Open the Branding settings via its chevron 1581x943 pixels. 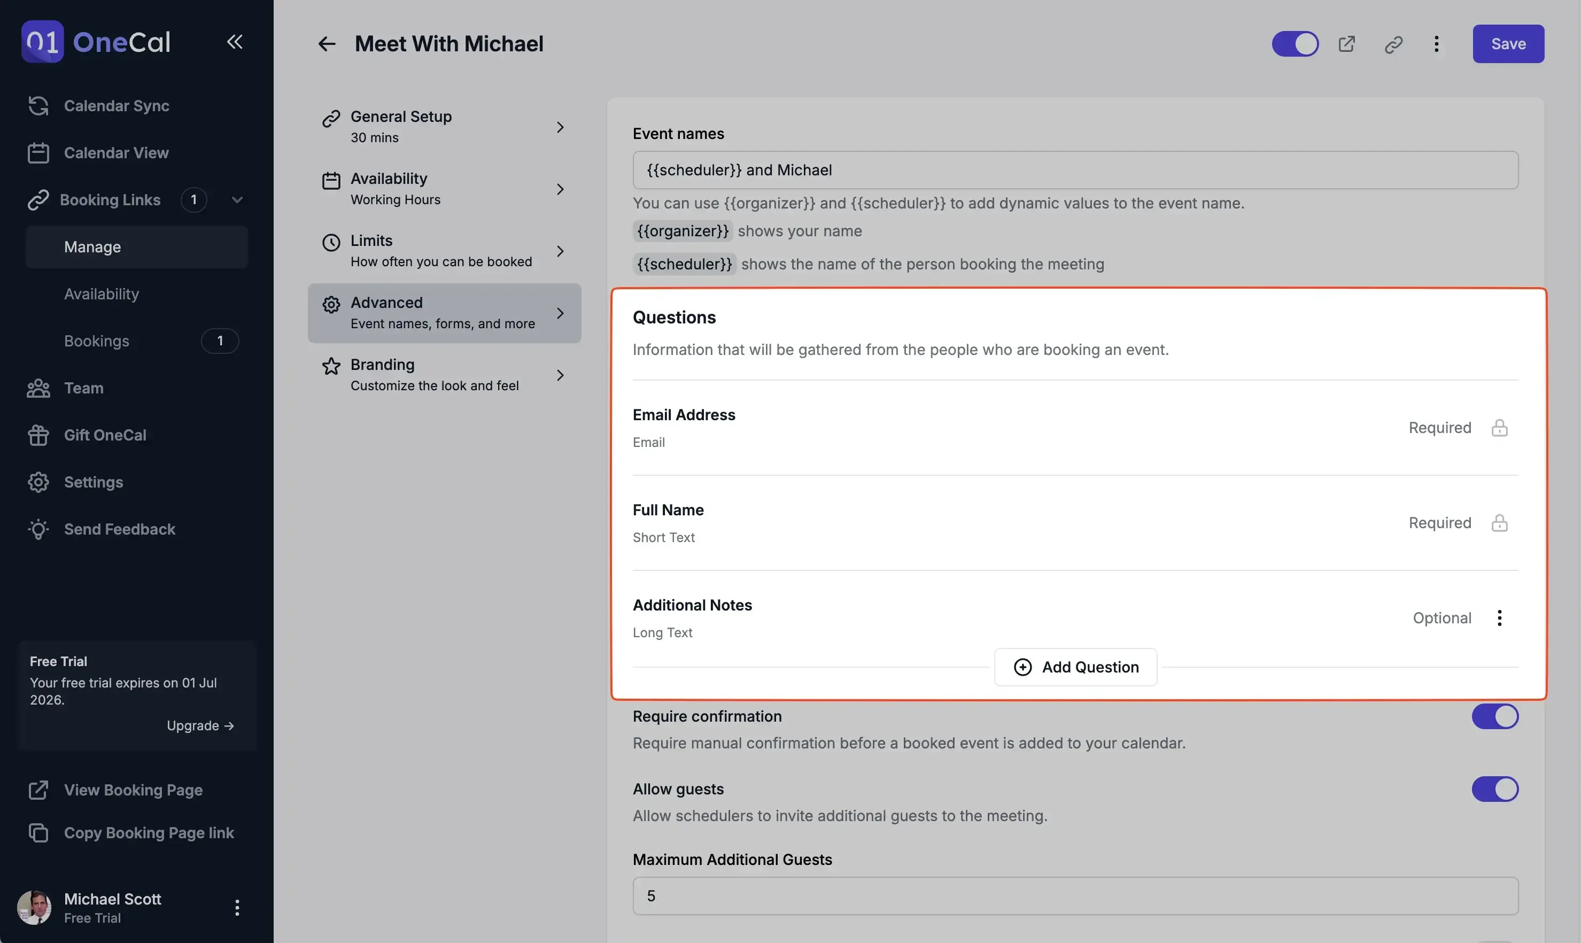(x=560, y=375)
